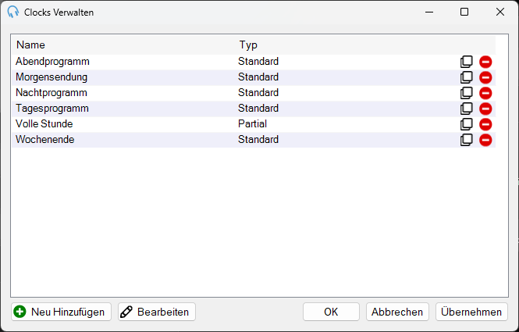Image resolution: width=519 pixels, height=332 pixels.
Task: Duplicate the Abendprogramm clock
Action: click(467, 62)
